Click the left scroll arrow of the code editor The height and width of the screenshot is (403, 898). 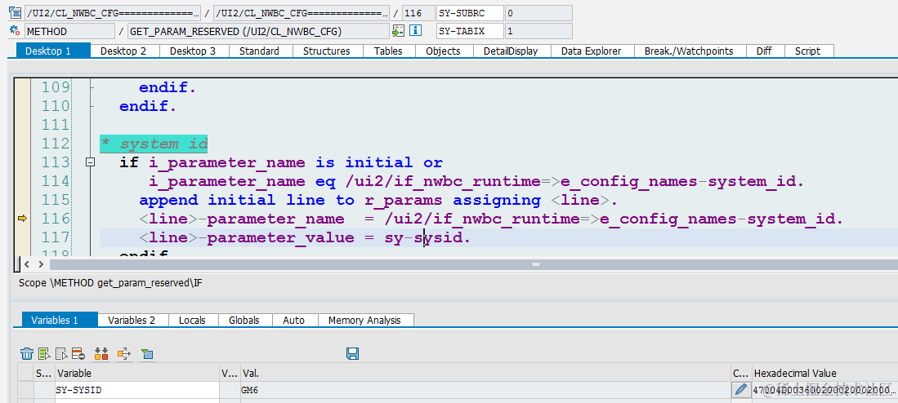tap(27, 264)
